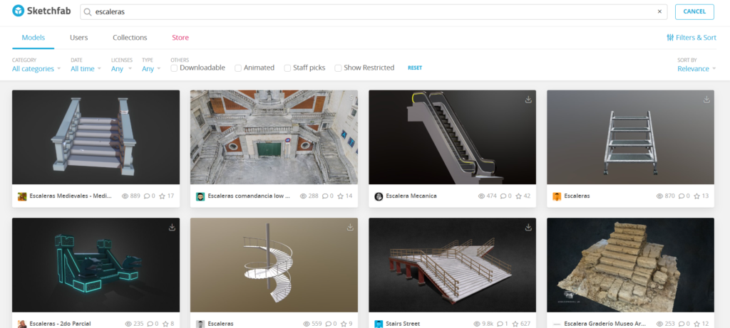Open the Category 'All categories' dropdown
Screen dimensions: 730x328
coord(36,69)
